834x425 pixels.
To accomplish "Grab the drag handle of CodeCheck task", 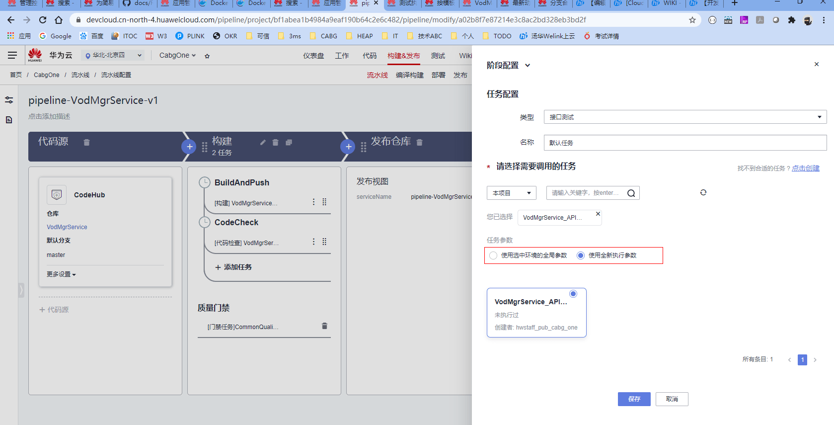I will click(x=324, y=242).
